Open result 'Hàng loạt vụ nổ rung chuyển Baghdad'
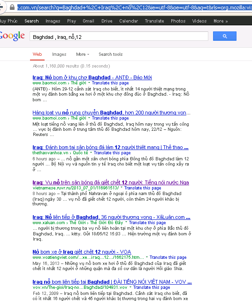The image size is (252, 301). tap(111, 113)
